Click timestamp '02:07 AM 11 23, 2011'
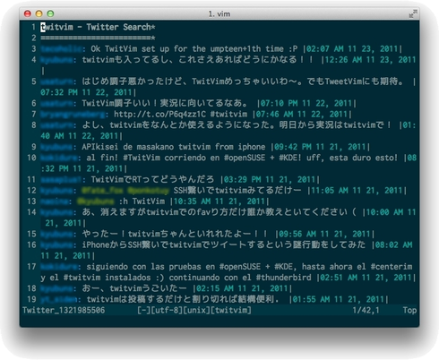 (x=352, y=49)
